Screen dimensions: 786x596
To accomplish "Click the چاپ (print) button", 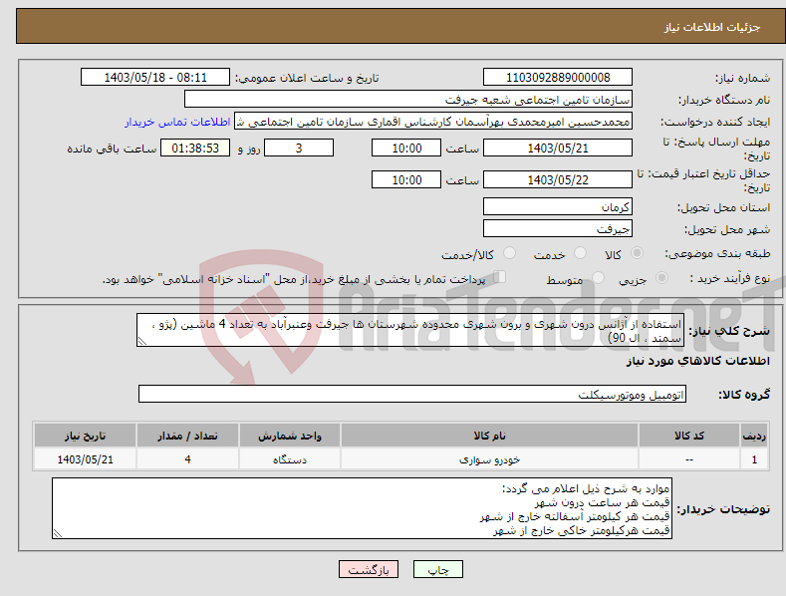I will click(x=437, y=569).
